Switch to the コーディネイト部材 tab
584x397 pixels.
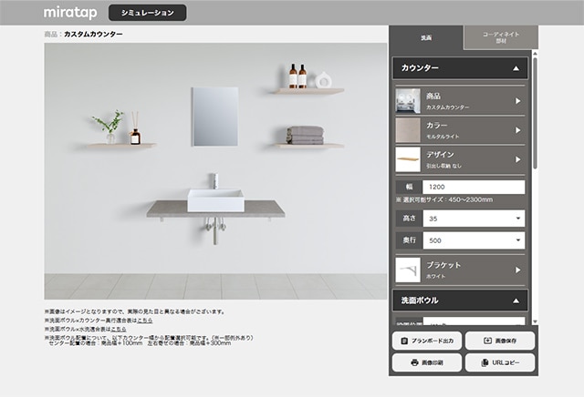pyautogui.click(x=500, y=37)
